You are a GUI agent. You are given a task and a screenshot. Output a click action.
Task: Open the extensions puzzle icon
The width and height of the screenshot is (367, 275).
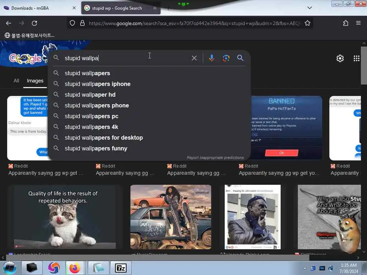tap(345, 23)
